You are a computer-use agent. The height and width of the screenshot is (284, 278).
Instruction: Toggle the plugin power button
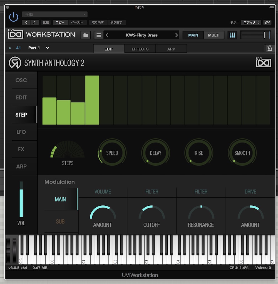(13, 18)
